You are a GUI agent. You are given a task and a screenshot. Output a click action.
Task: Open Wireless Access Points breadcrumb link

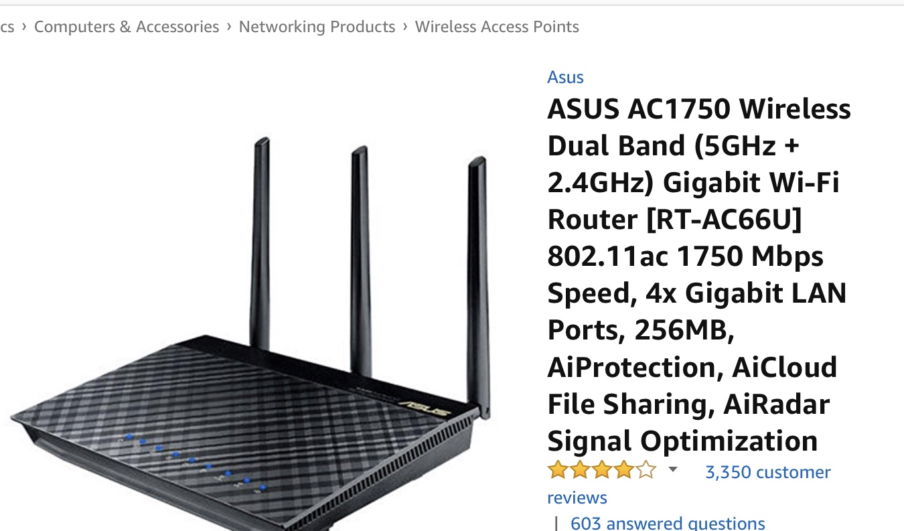click(497, 27)
